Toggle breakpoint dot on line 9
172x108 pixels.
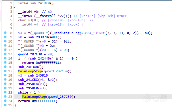[5, 37]
